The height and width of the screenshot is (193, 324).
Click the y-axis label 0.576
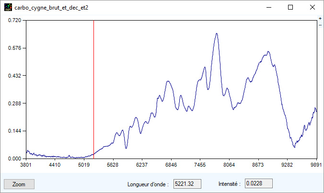pyautogui.click(x=15, y=48)
